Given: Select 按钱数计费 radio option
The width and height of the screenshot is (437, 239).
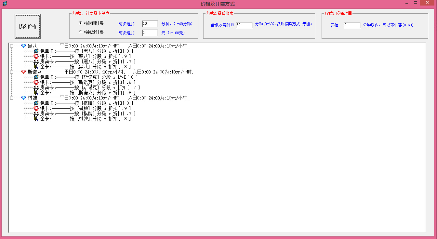Looking at the screenshot, I should pyautogui.click(x=91, y=33).
